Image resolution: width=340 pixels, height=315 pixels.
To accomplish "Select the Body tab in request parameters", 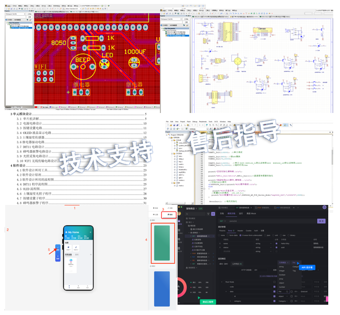I will click(230, 231).
